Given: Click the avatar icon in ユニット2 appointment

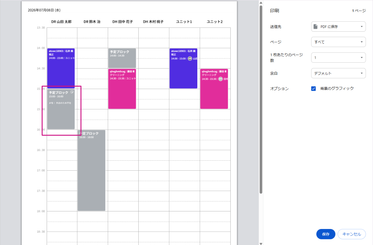Looking at the screenshot, I should pyautogui.click(x=221, y=79).
